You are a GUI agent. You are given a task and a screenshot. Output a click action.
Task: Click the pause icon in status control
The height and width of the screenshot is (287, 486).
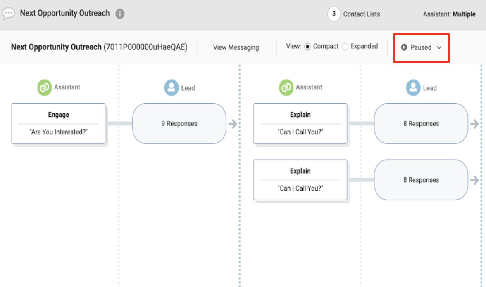click(x=404, y=47)
